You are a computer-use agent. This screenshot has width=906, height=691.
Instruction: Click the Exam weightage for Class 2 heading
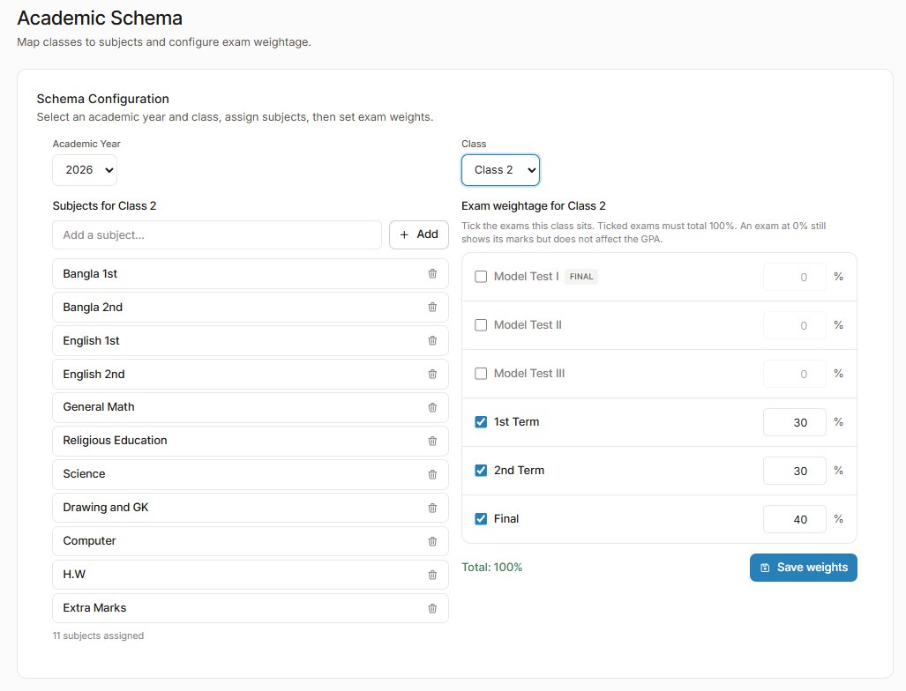534,206
